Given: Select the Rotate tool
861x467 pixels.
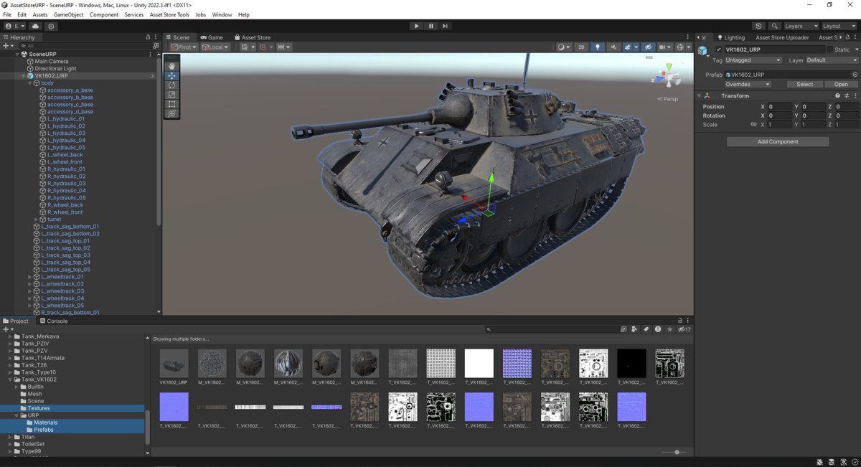Looking at the screenshot, I should coord(171,85).
